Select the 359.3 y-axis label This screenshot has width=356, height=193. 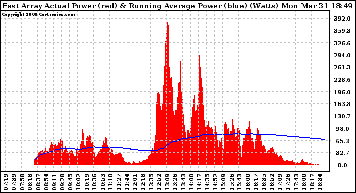coord(342,31)
